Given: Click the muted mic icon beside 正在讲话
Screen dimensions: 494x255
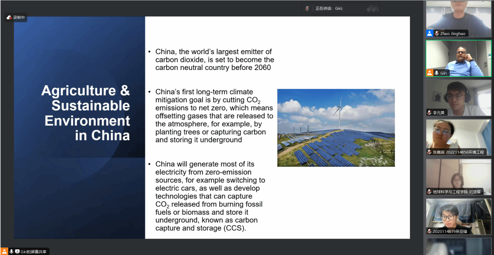Looking at the screenshot, I should pyautogui.click(x=307, y=9).
